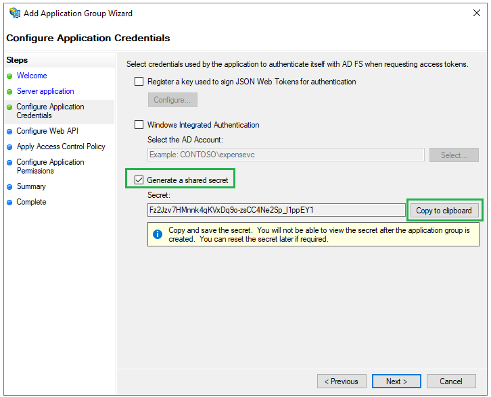Click the blue bullet next to Configure Web API
The height and width of the screenshot is (397, 491).
(x=9, y=132)
